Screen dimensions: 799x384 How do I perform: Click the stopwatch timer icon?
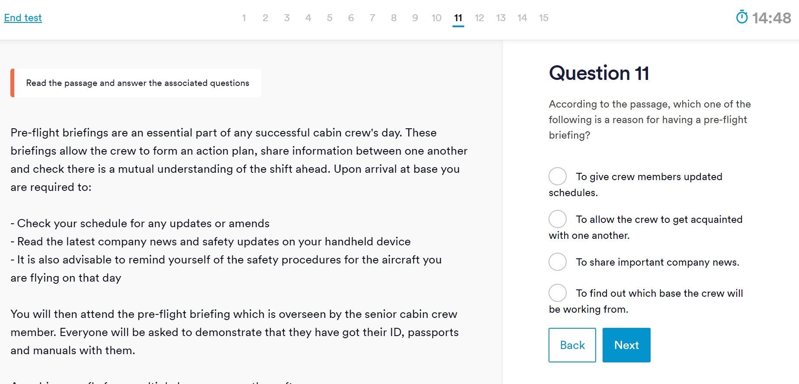pyautogui.click(x=741, y=17)
